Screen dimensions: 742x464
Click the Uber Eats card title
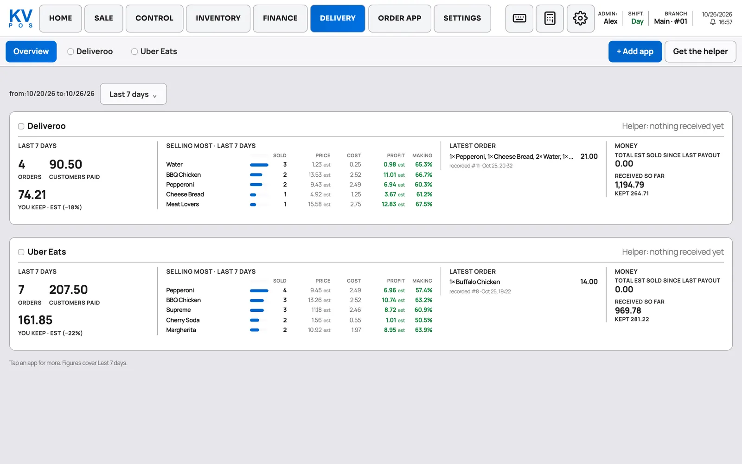coord(47,252)
